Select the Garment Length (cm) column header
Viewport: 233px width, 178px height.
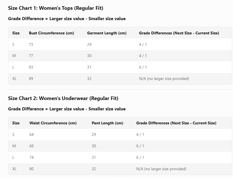click(107, 33)
